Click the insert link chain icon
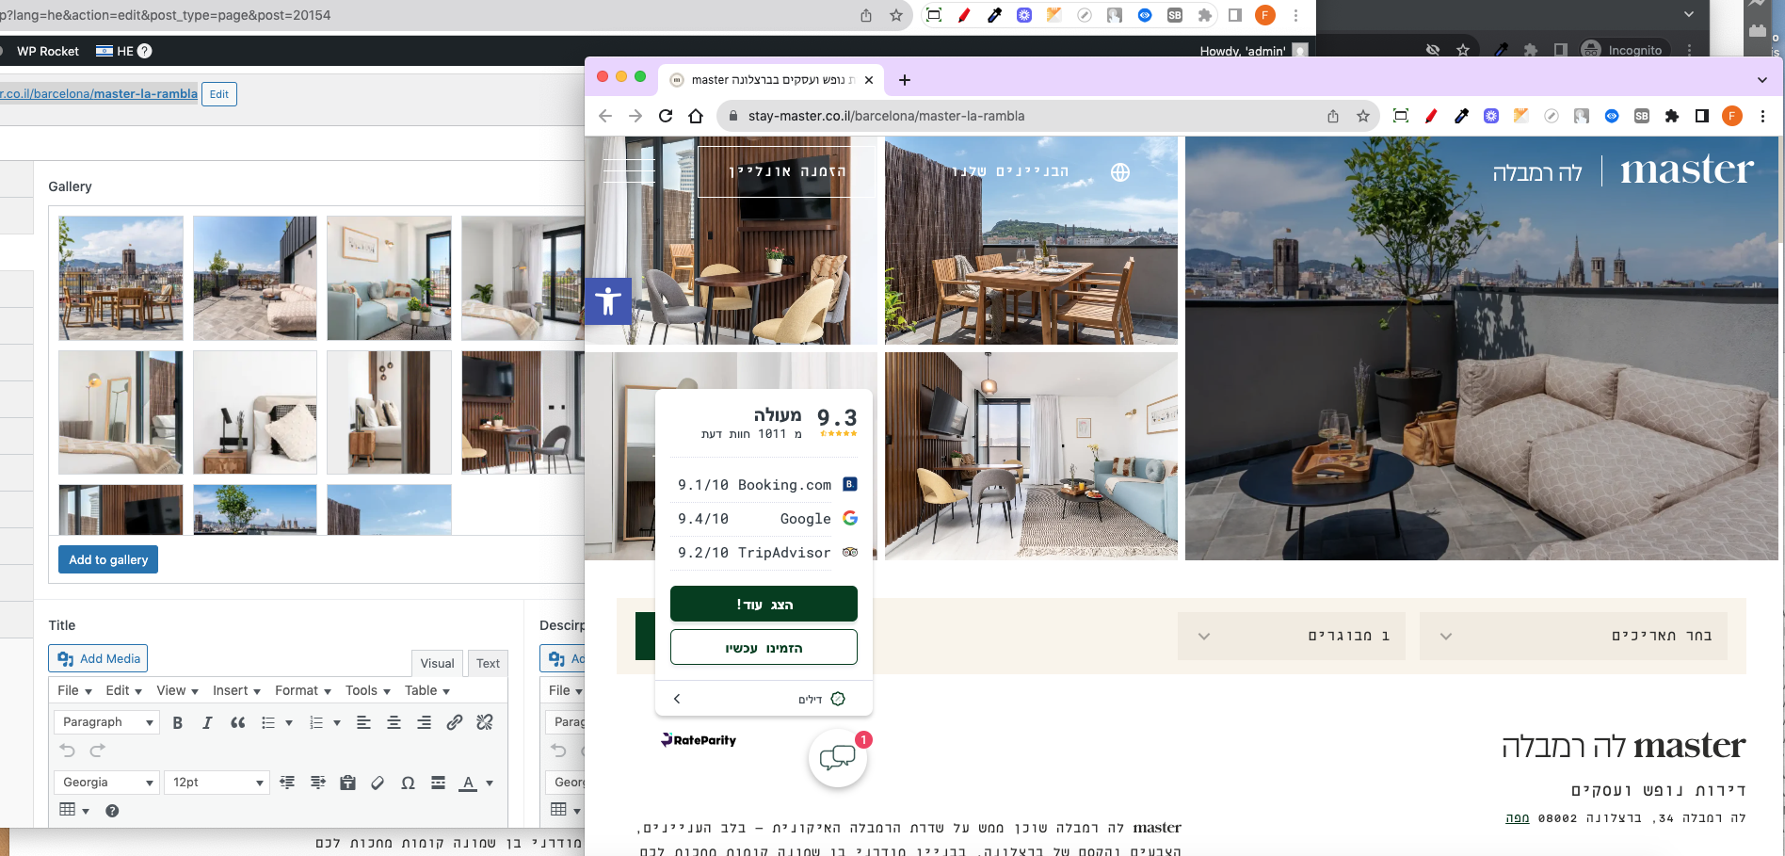The height and width of the screenshot is (856, 1785). tap(455, 722)
